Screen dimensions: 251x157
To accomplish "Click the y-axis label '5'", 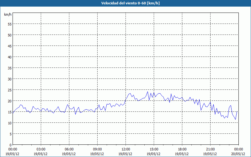I will pyautogui.click(x=11, y=134).
